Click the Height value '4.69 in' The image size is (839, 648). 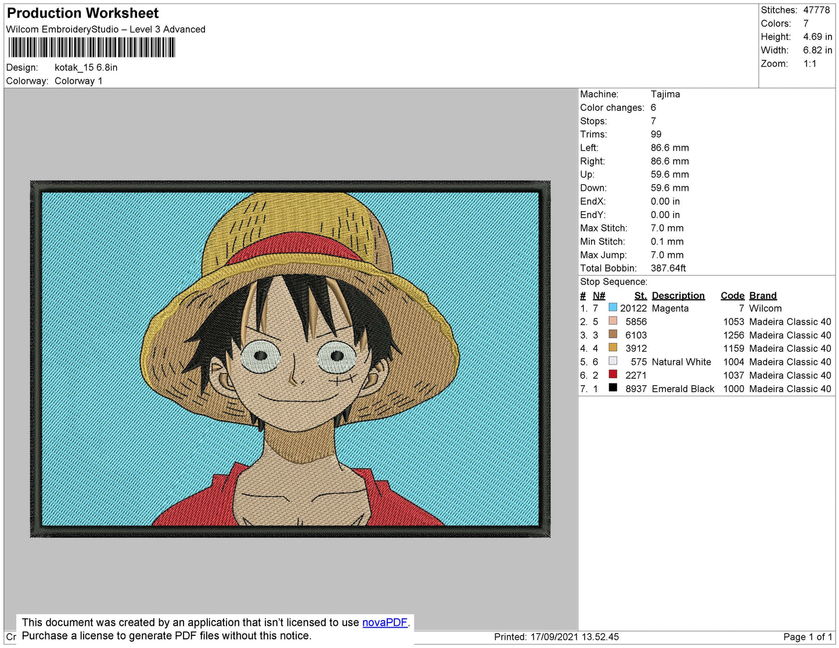pos(818,37)
